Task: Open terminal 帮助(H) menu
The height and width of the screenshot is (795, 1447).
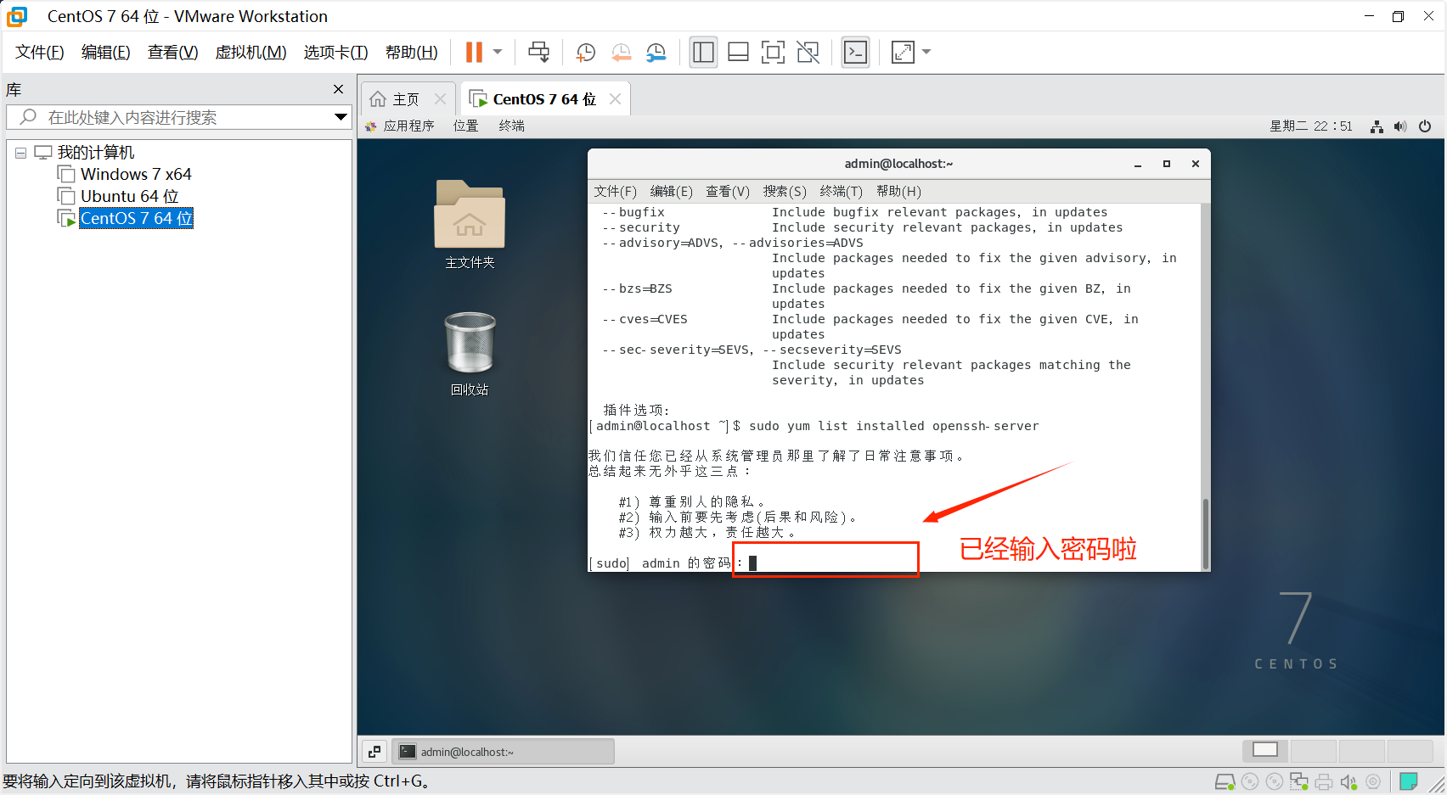Action: [898, 192]
